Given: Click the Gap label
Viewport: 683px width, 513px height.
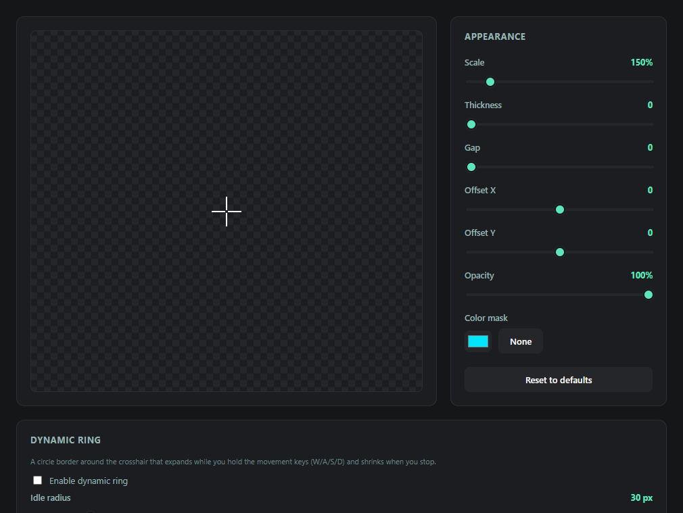Looking at the screenshot, I should pos(472,147).
